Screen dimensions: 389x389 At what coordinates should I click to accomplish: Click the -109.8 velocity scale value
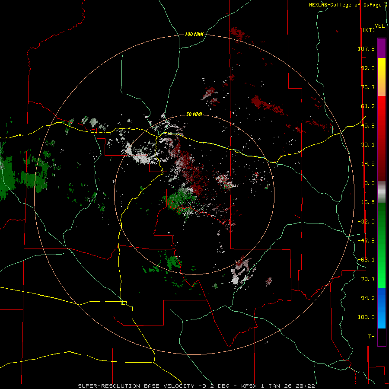[x=364, y=317]
